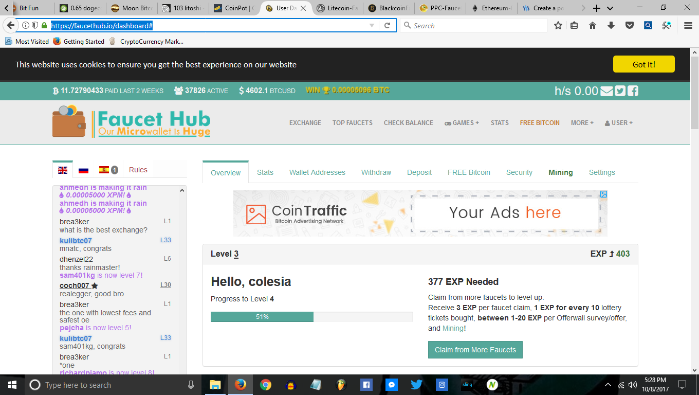The height and width of the screenshot is (395, 699).
Task: Open the CryptoCurrency Mark... bookmark
Action: 146,42
